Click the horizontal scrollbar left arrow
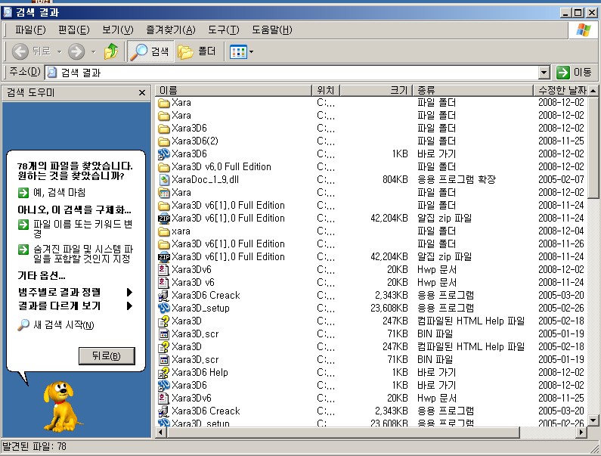The width and height of the screenshot is (601, 456). click(x=160, y=433)
